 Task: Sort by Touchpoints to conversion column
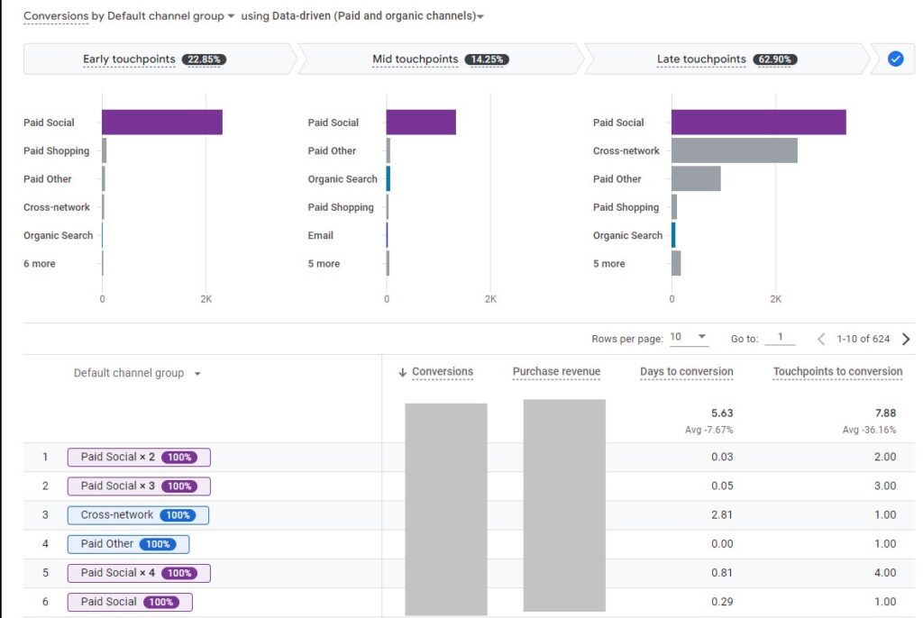[x=837, y=371]
